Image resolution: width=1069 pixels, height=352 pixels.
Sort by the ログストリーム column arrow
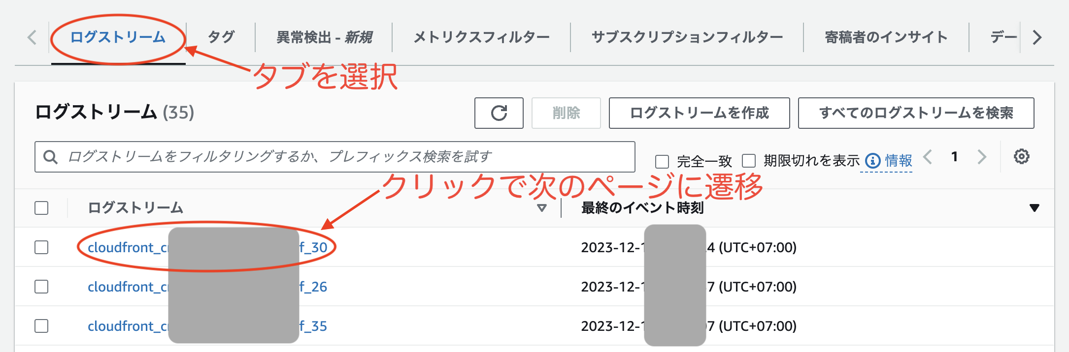542,208
